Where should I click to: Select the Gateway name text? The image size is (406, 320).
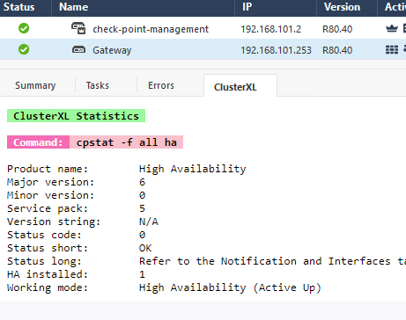tap(112, 50)
